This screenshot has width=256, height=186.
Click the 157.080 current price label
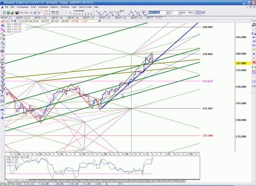(x=241, y=63)
